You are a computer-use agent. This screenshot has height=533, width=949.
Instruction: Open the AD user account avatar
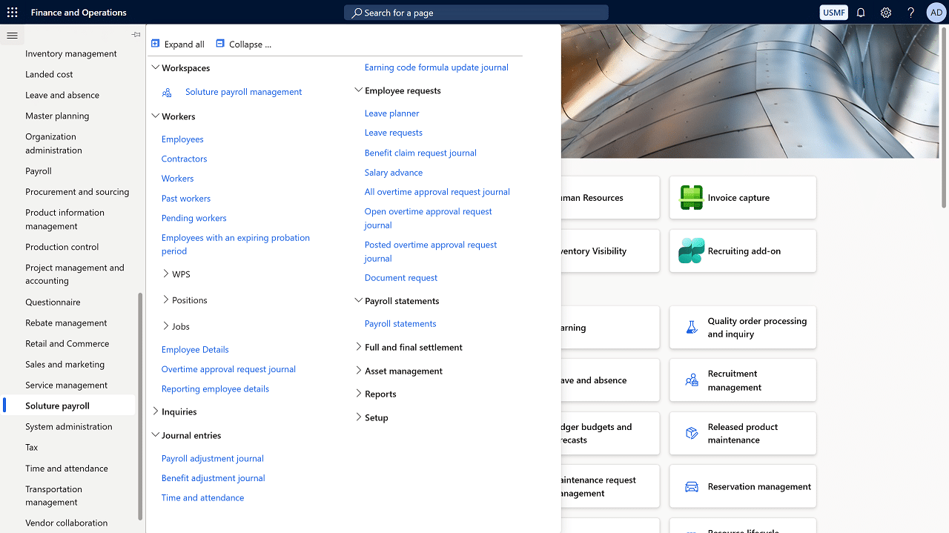click(x=936, y=13)
